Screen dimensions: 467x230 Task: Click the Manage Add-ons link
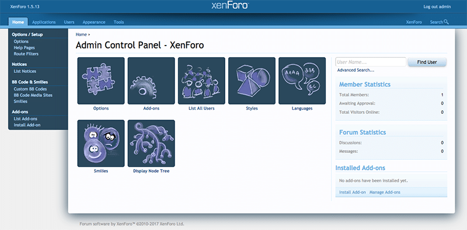pyautogui.click(x=385, y=192)
